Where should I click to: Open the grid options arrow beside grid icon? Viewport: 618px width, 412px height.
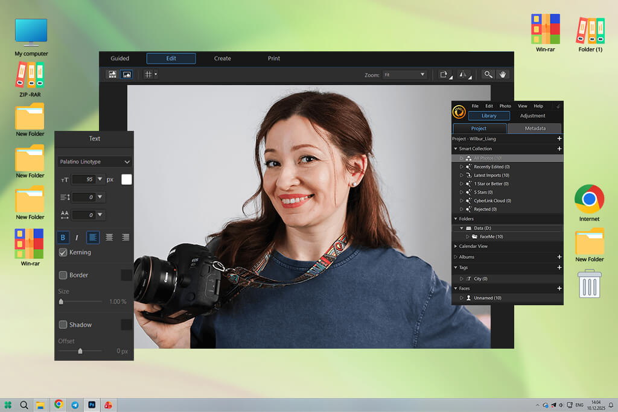(x=156, y=74)
